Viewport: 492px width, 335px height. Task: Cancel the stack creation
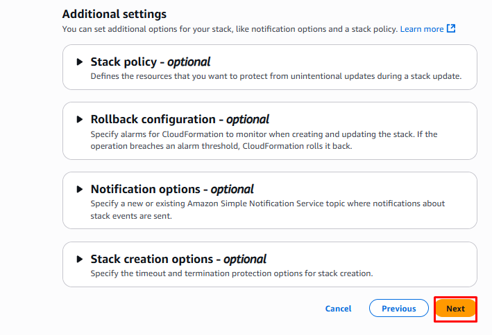pos(338,309)
